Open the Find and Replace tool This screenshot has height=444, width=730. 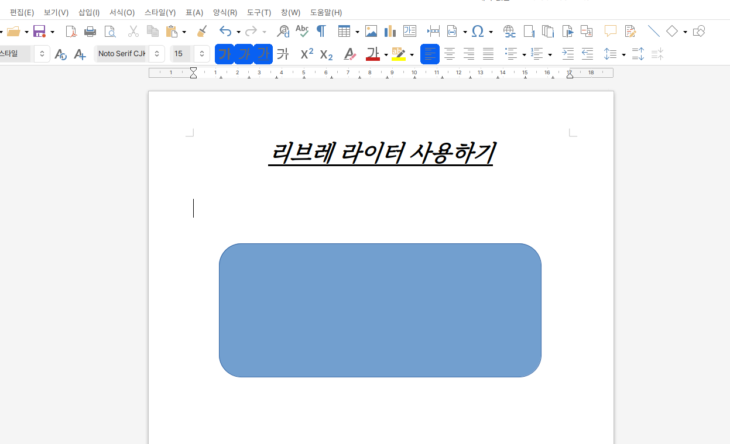click(x=283, y=31)
